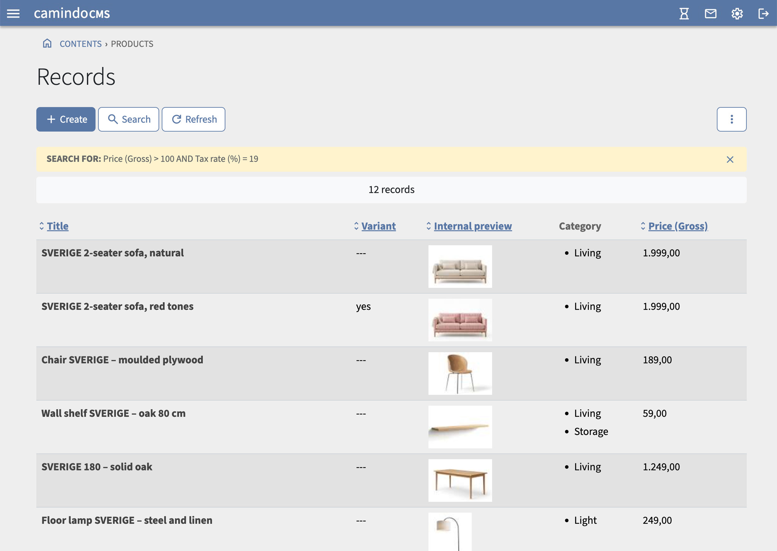Click the Variant column sort arrows
The width and height of the screenshot is (777, 551).
(x=356, y=226)
